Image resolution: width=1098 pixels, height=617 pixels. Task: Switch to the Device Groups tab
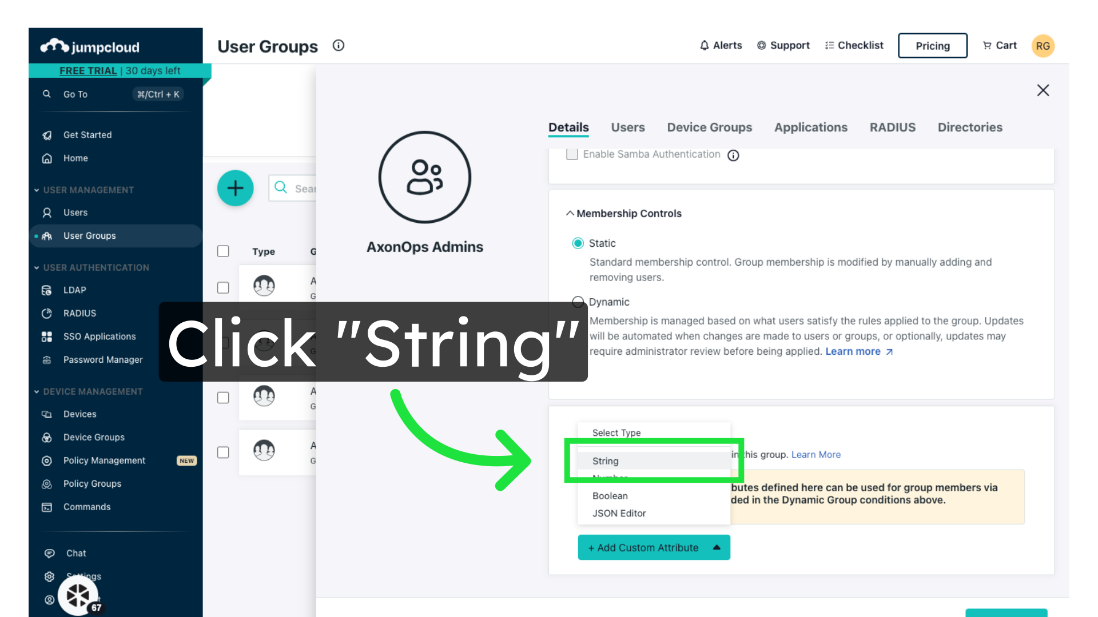click(x=709, y=127)
